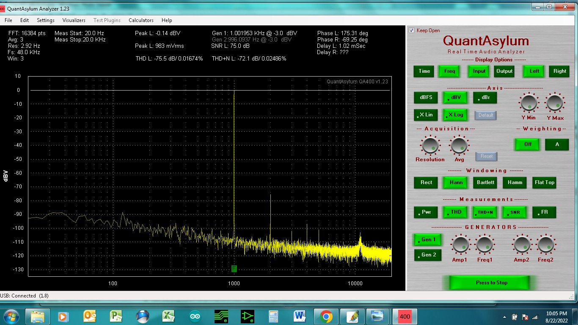Open the network signal tray icon
Image resolution: width=578 pixels, height=325 pixels.
pos(535,317)
